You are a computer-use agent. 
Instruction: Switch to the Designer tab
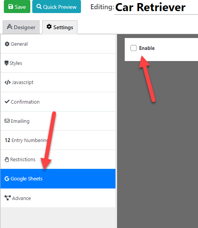click(21, 27)
